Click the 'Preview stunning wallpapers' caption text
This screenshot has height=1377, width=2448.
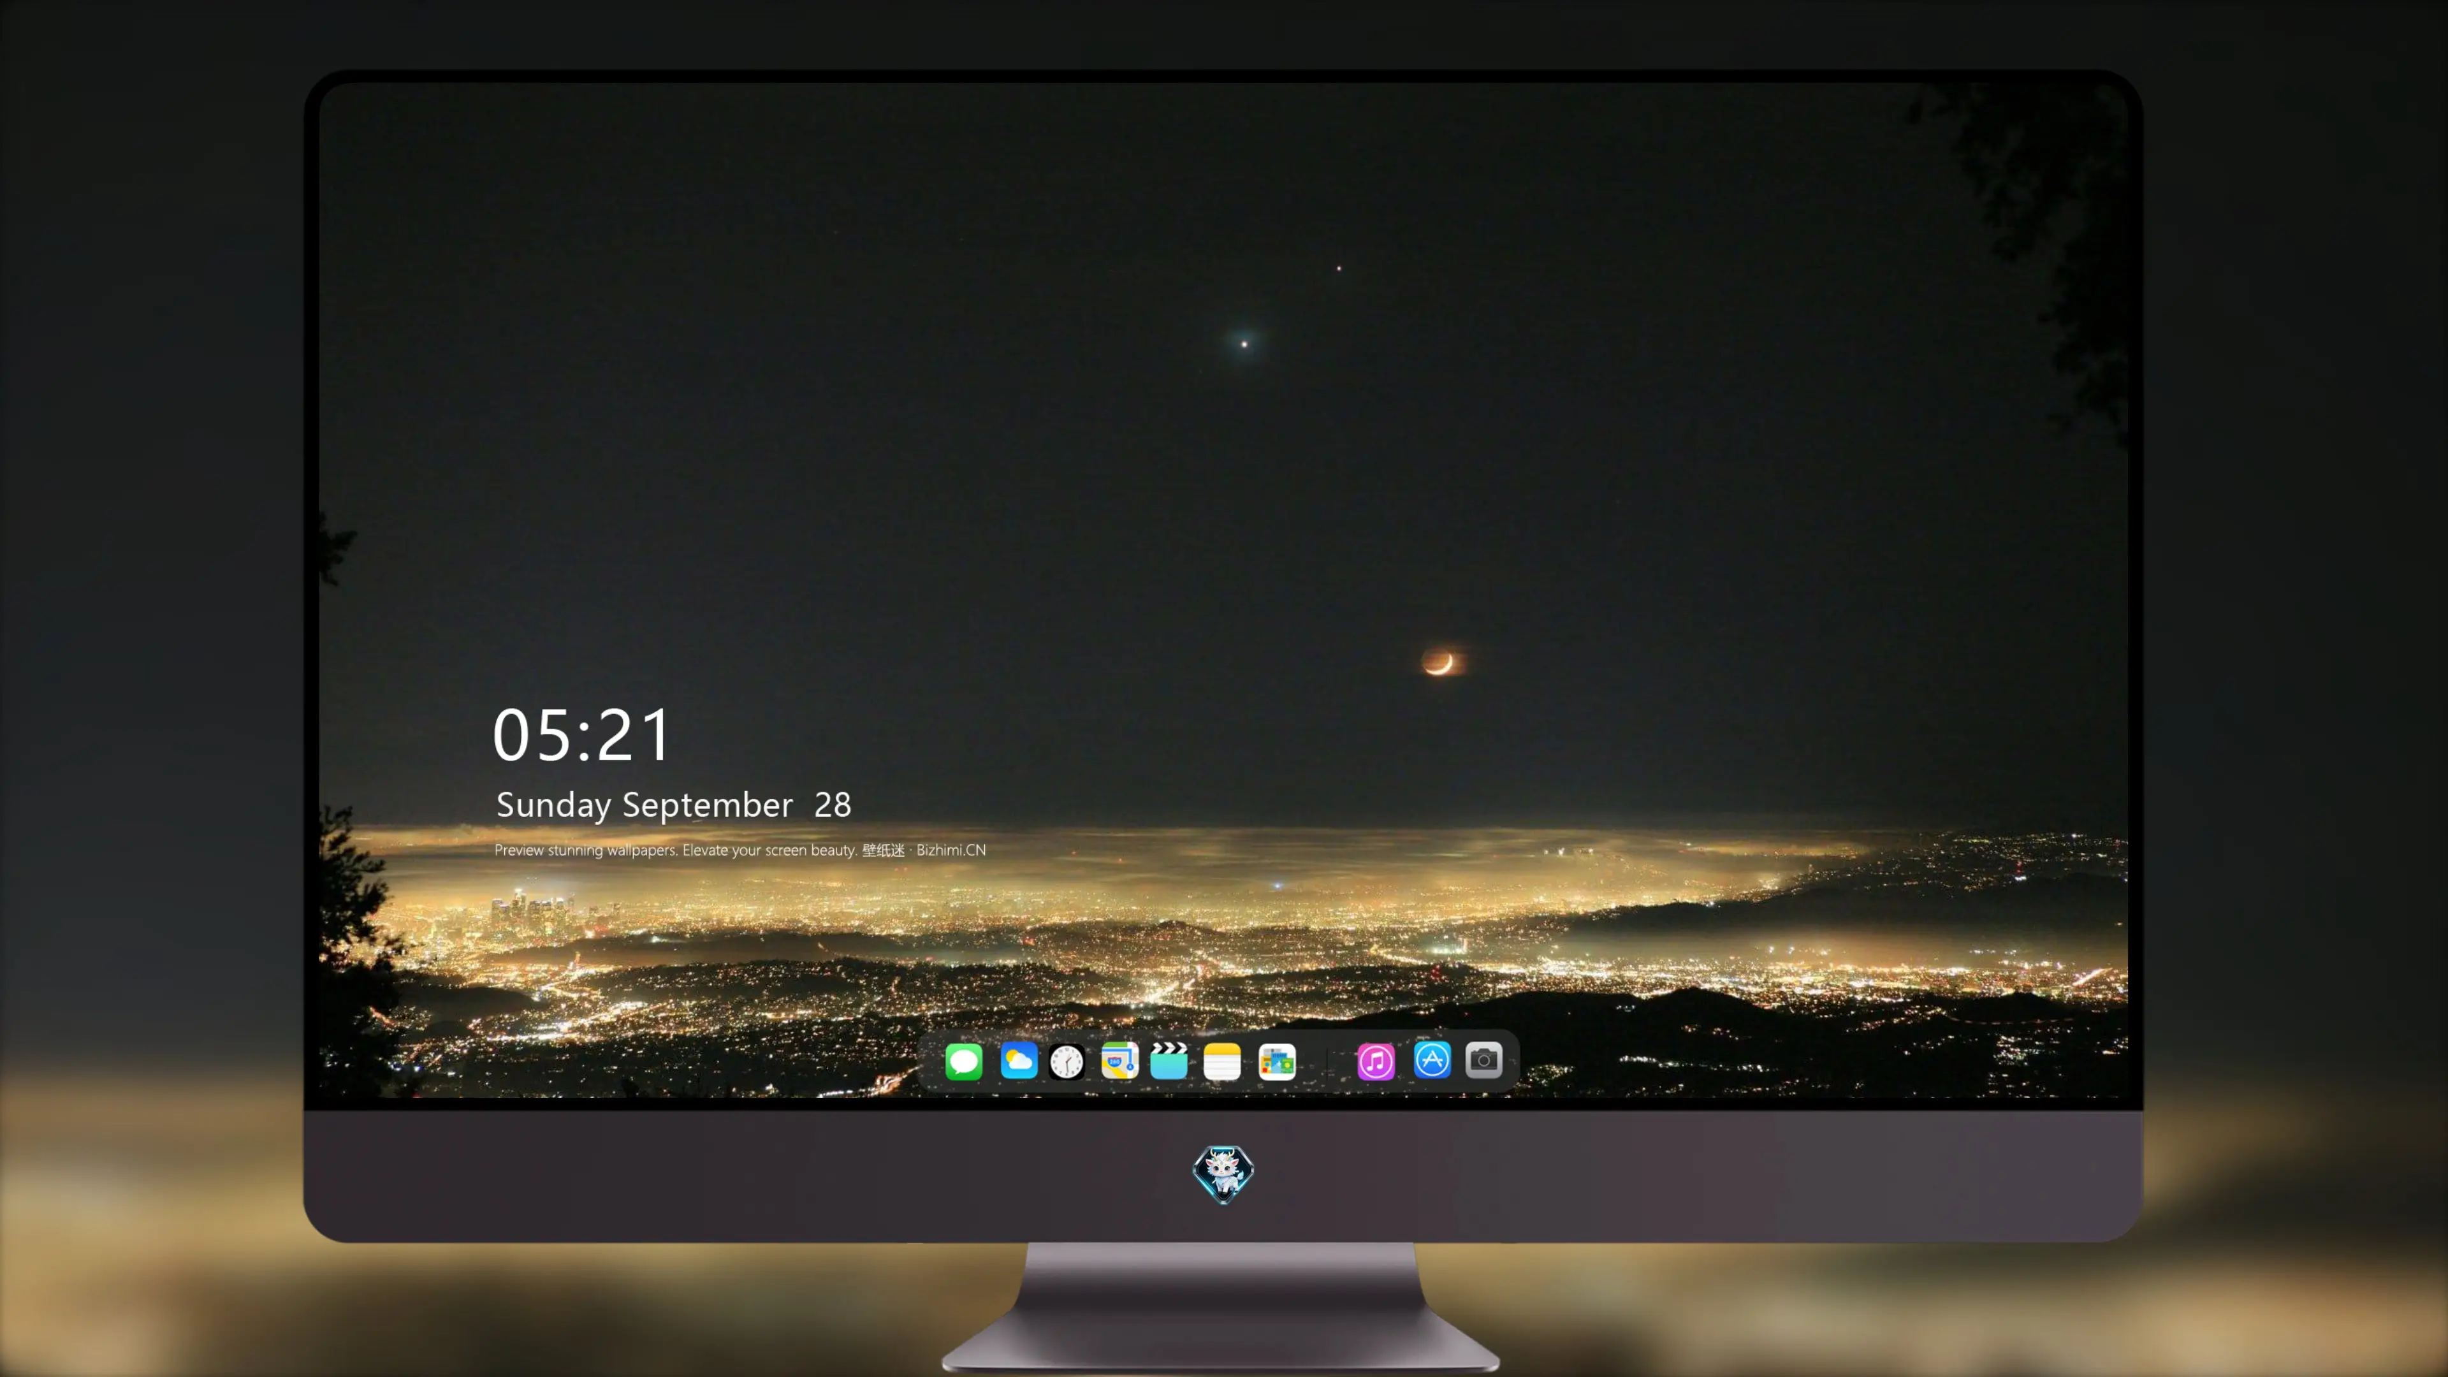click(740, 850)
